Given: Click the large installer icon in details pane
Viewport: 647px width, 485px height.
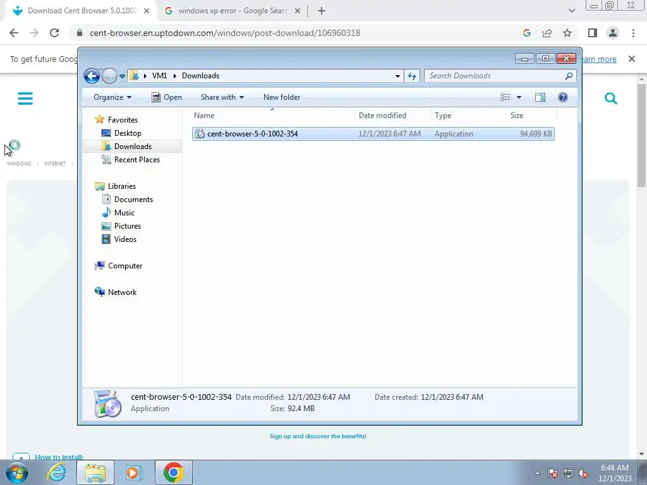Looking at the screenshot, I should coord(107,404).
